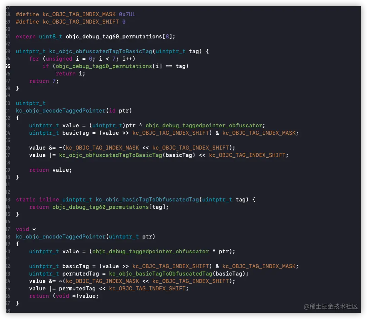Click the 'static inline uintptr_t kc_objc_basicTagToObfuscatedTag' line
Image resolution: width=367 pixels, height=319 pixels.
[x=136, y=199]
